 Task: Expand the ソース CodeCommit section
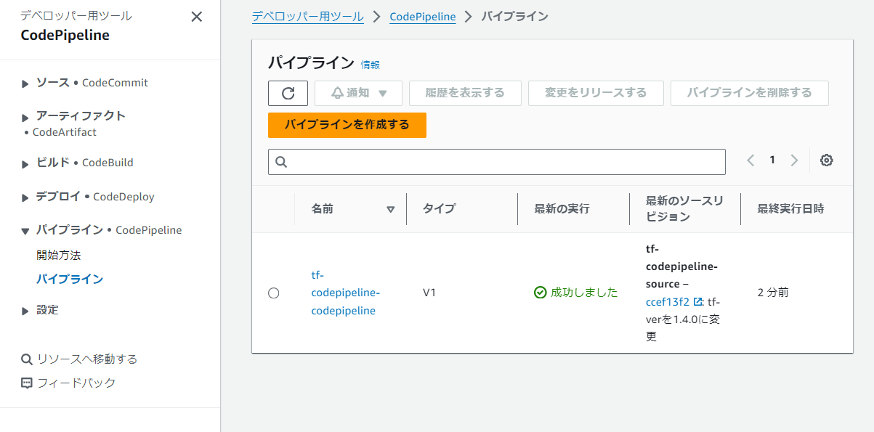pos(26,83)
